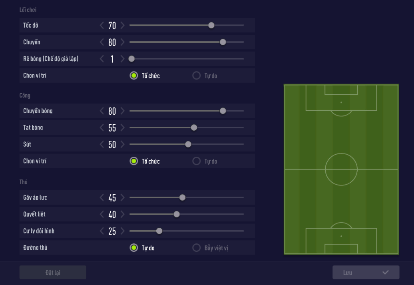Decrease Quyết liệt with left arrow
This screenshot has height=285, width=414.
pyautogui.click(x=102, y=215)
